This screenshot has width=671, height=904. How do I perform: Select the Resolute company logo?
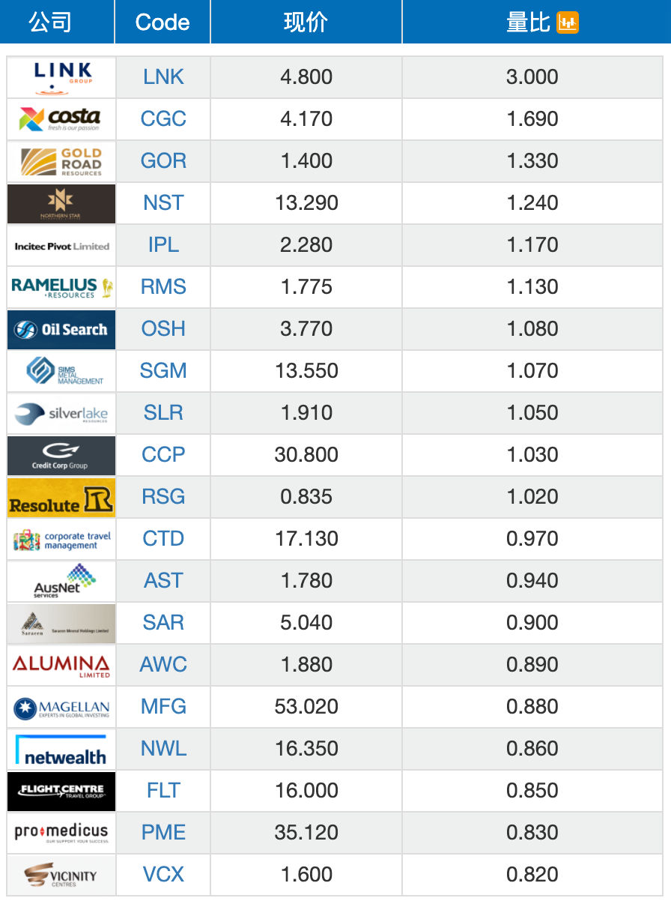click(x=61, y=497)
